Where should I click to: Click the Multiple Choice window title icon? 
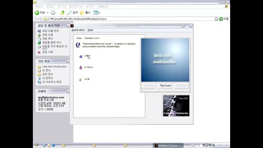point(72,25)
